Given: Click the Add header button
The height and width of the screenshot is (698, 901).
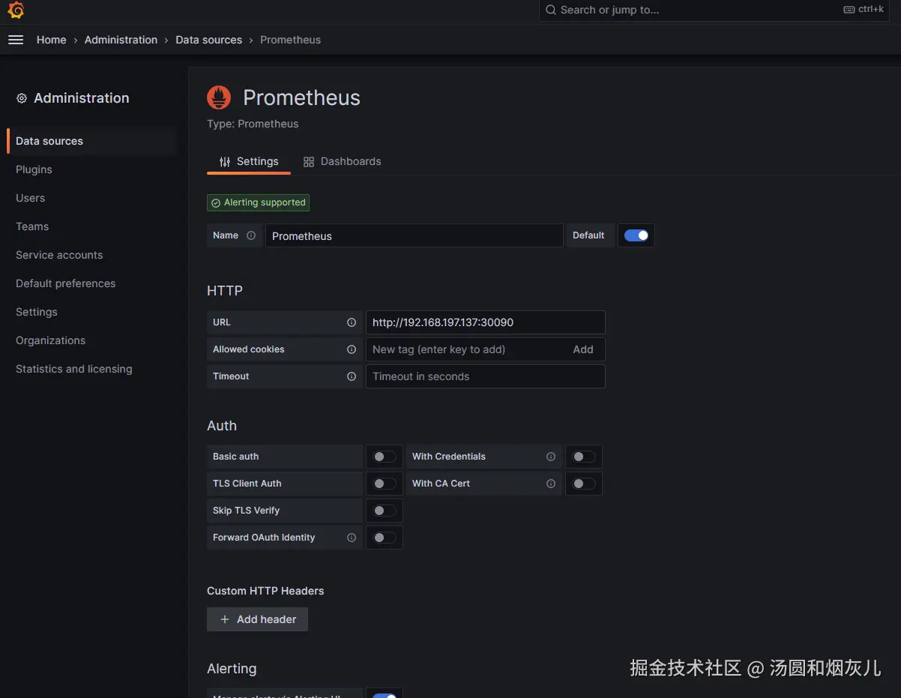Looking at the screenshot, I should click(257, 619).
